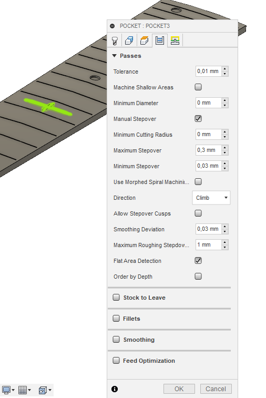Open Grid and Snaps icon
266x398 pixels.
pyautogui.click(x=23, y=390)
